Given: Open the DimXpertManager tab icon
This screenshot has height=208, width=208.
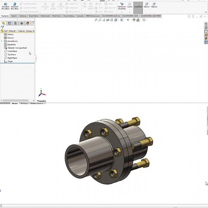Looking at the screenshot, I should coord(22,23).
